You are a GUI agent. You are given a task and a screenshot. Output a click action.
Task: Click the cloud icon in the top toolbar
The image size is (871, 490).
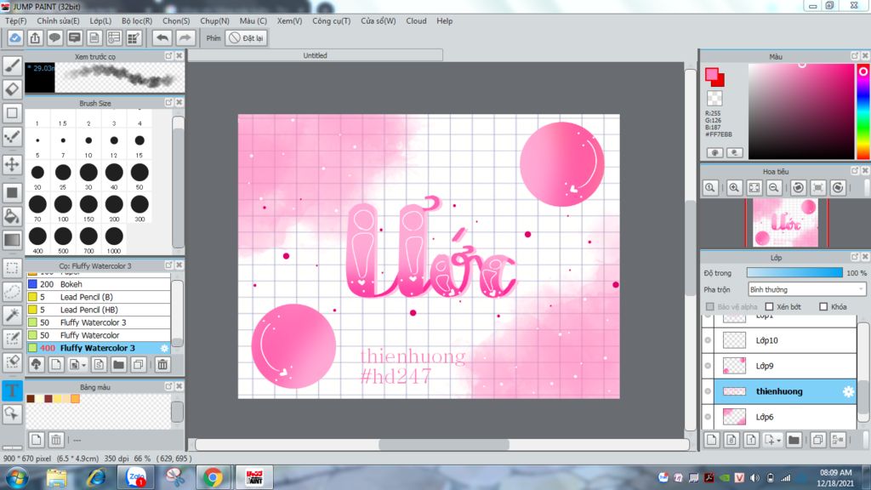coord(15,37)
